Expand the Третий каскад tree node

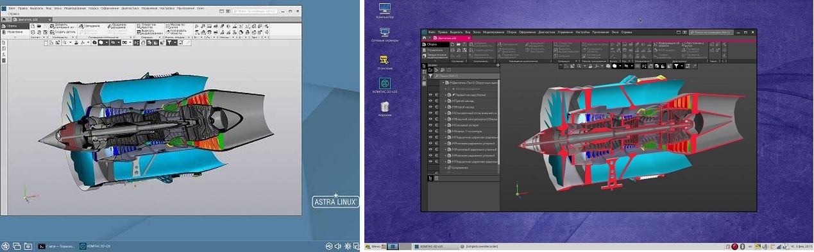[x=445, y=101]
